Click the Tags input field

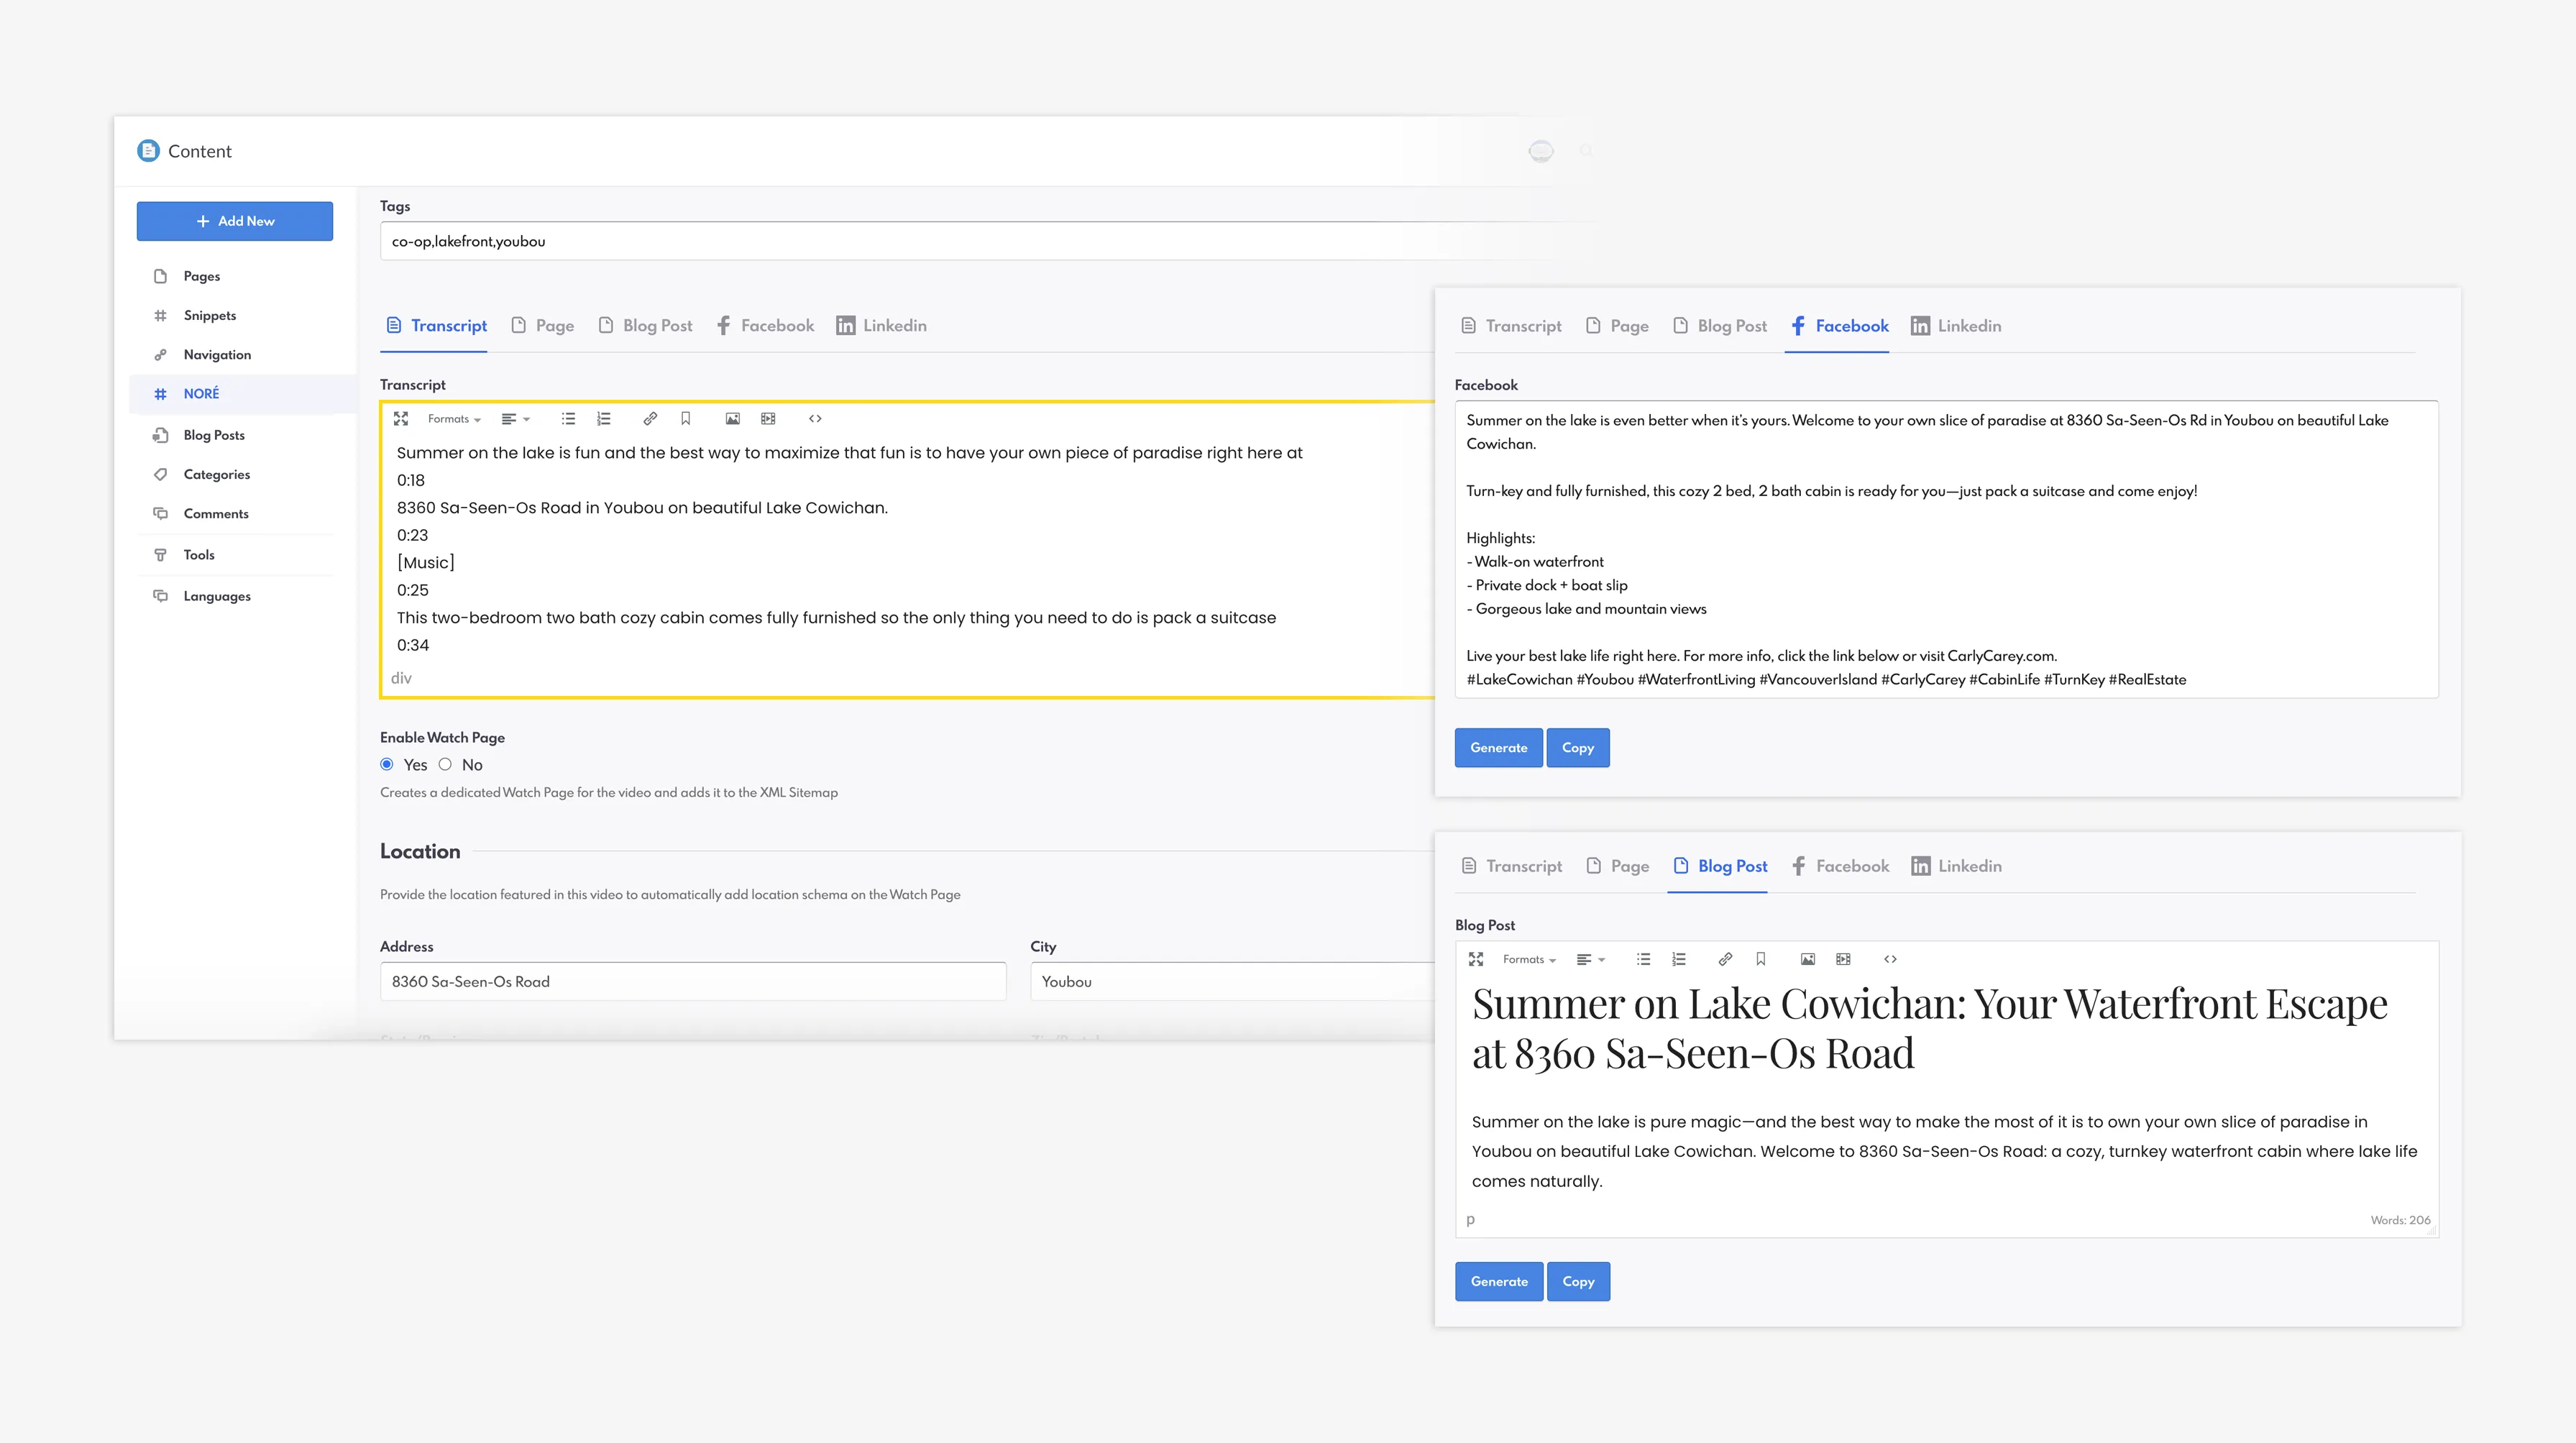tap(985, 241)
